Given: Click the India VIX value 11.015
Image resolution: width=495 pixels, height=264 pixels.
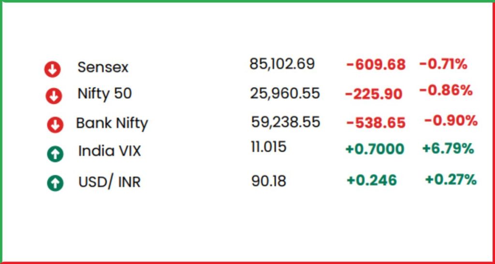Looking at the screenshot, I should (269, 147).
